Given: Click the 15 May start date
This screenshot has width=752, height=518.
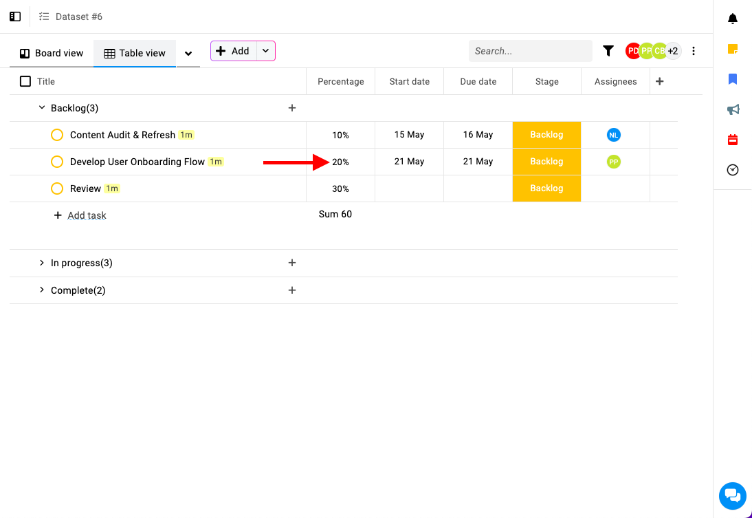Looking at the screenshot, I should pyautogui.click(x=409, y=135).
